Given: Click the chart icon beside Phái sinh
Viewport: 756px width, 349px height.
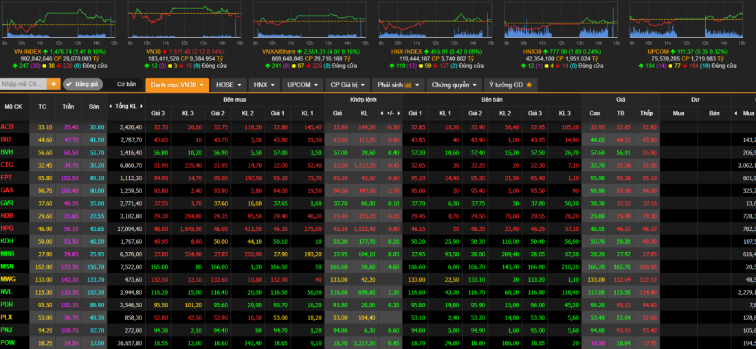Looking at the screenshot, I should pos(408,85).
